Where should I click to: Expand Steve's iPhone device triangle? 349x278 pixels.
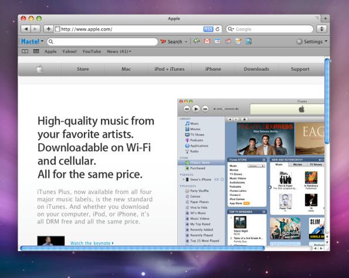click(184, 179)
